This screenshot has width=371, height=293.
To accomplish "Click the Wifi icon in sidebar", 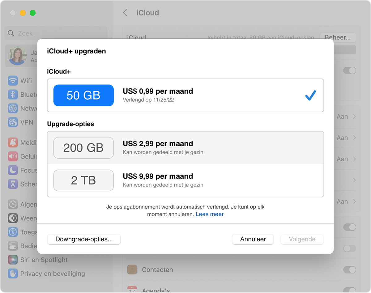I will tap(13, 81).
